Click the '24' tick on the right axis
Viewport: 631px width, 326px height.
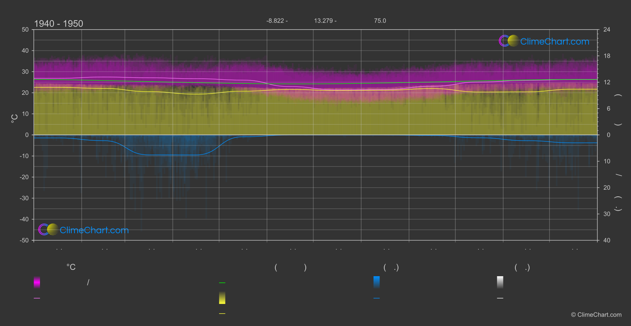tap(607, 30)
